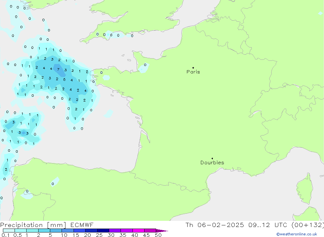Click the legend tick label 40
Screen dimensions: 324x237
[x=135, y=235]
